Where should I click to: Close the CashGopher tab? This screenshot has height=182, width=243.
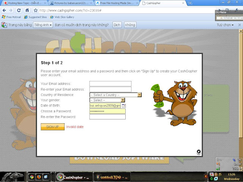tap(183, 3)
